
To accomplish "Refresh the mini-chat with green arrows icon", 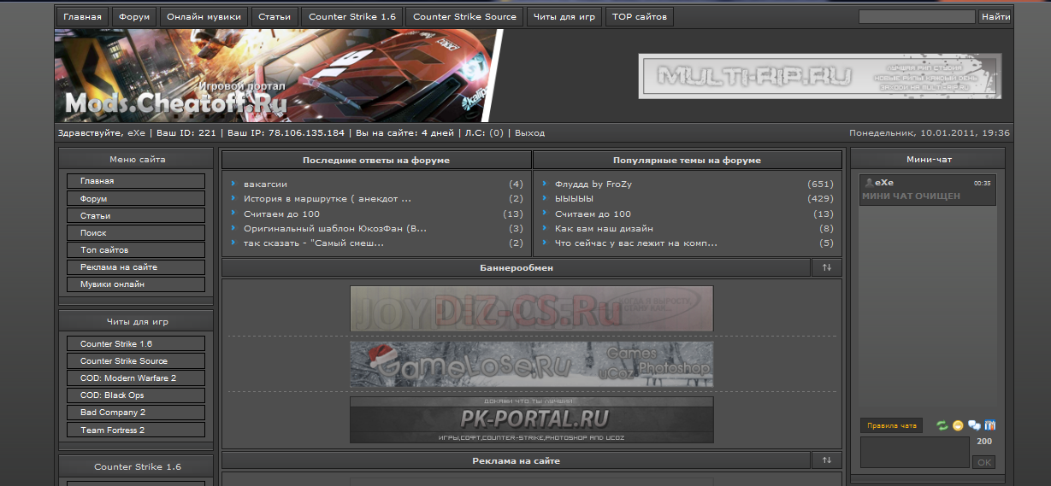I will coord(942,425).
